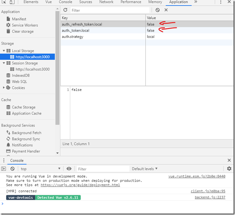
Task: Show more tabs chevron
Action: [196, 2]
